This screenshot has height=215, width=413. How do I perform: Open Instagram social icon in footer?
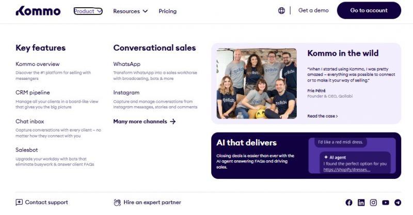point(373,203)
